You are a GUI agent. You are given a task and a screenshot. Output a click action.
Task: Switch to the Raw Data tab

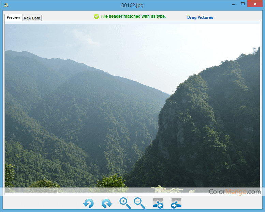[x=32, y=18]
